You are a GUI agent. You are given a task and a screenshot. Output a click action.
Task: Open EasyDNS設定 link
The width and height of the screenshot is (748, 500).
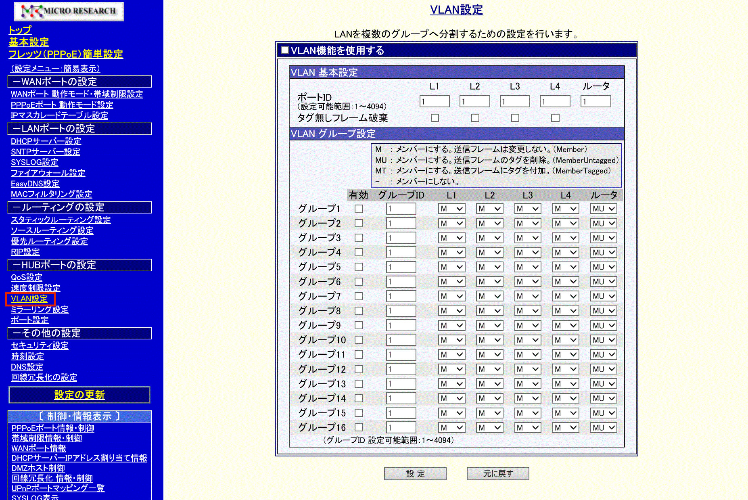pyautogui.click(x=35, y=184)
